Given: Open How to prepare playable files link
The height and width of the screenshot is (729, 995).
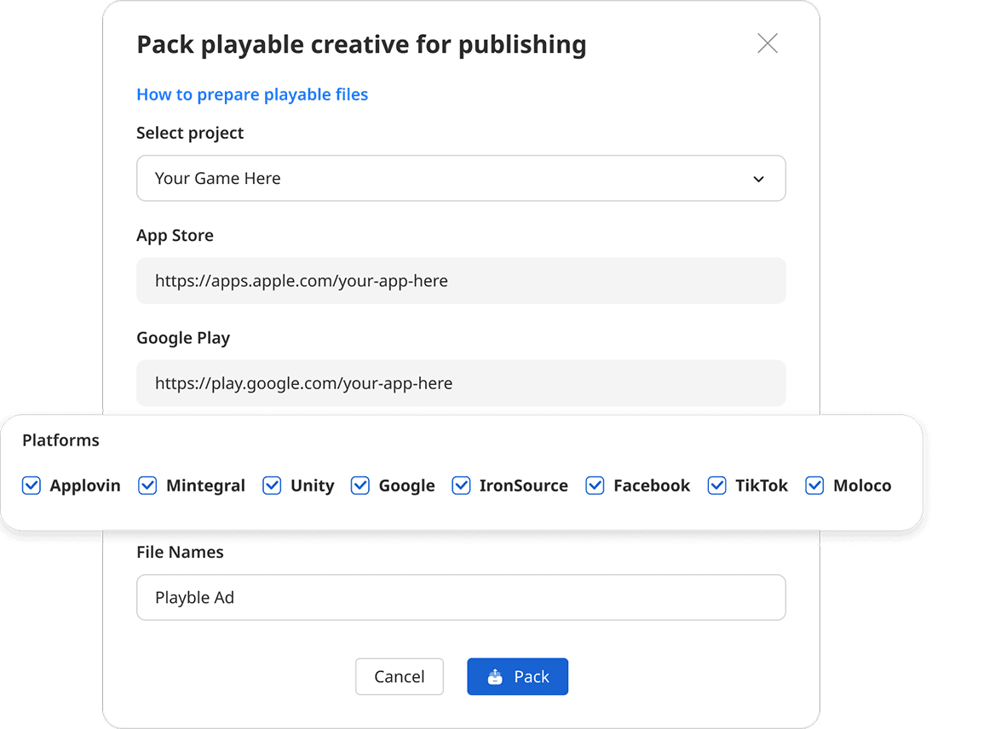Looking at the screenshot, I should click(x=252, y=95).
